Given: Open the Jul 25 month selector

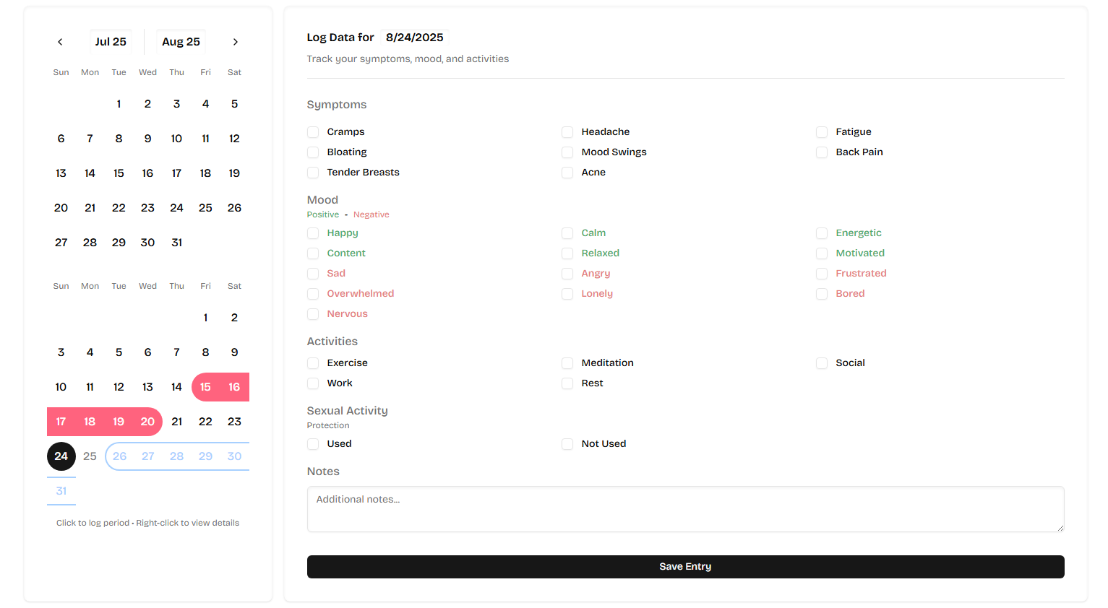Looking at the screenshot, I should point(111,42).
